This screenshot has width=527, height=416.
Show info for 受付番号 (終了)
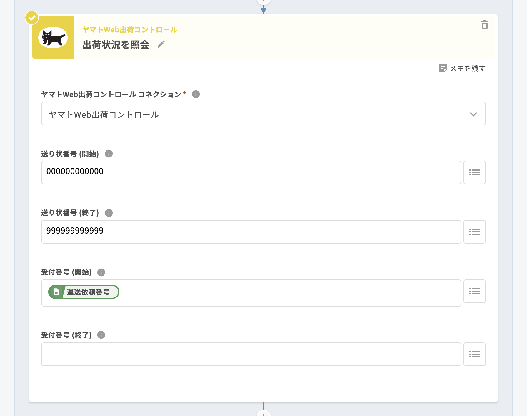point(101,335)
